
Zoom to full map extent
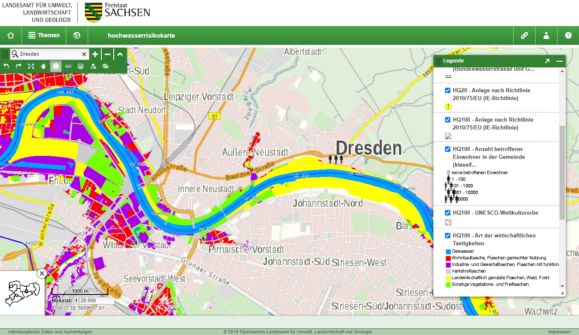click(x=31, y=66)
